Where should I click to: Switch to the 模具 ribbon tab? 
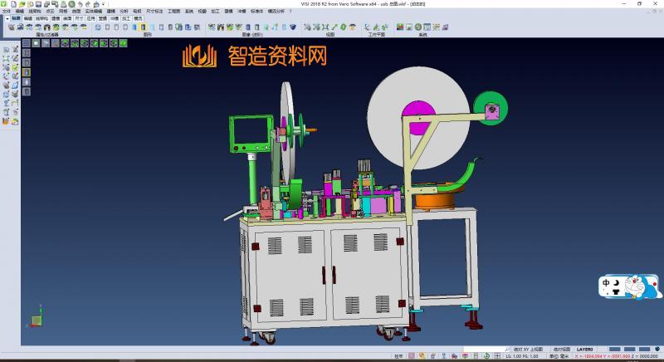click(x=138, y=17)
